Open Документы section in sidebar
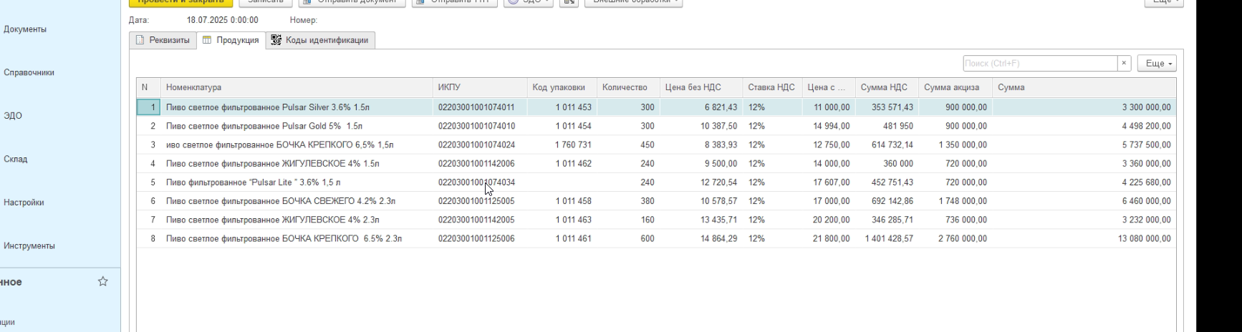Screen dimensions: 1242x332 point(25,29)
